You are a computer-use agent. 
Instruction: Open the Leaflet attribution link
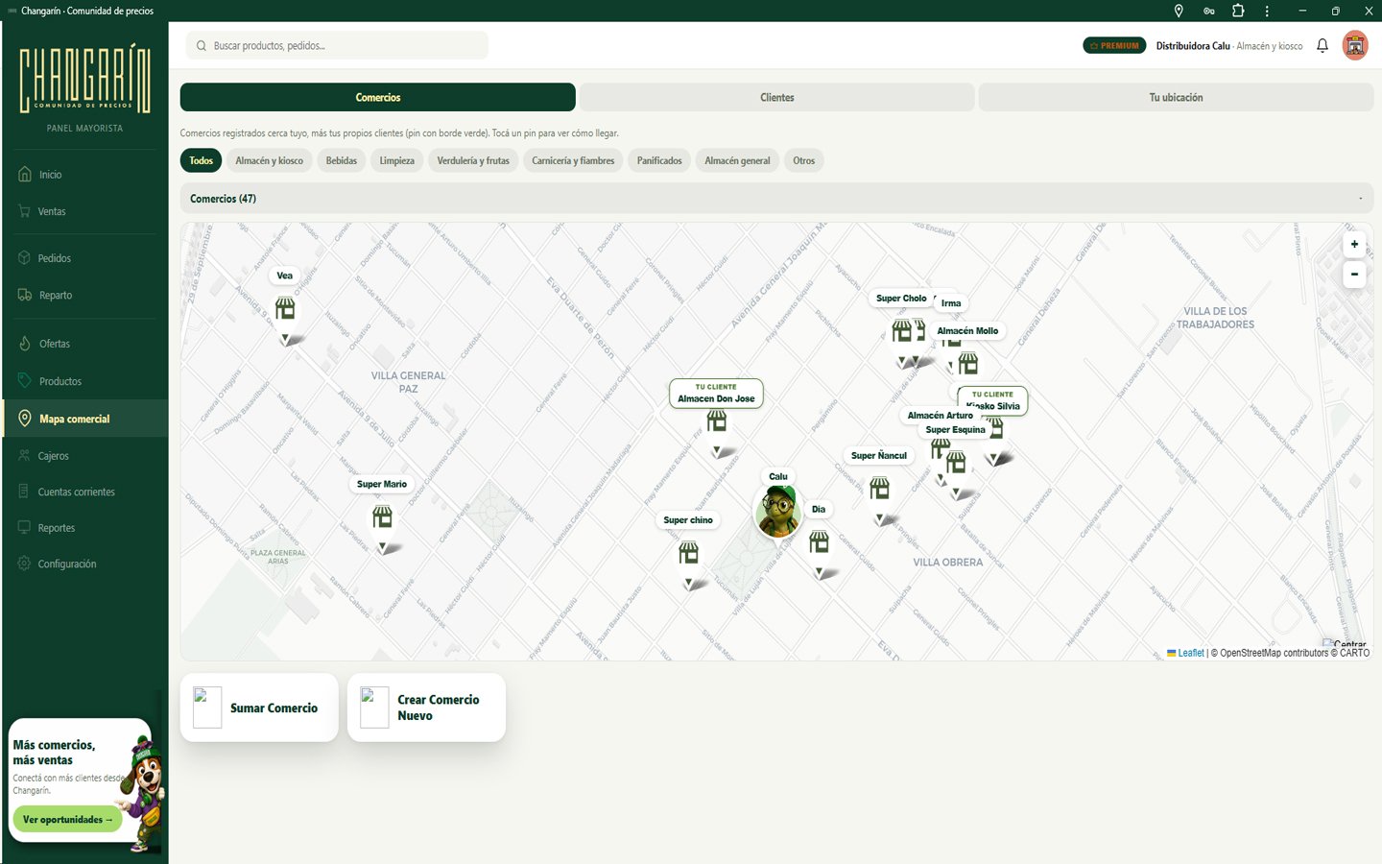[x=1190, y=653]
